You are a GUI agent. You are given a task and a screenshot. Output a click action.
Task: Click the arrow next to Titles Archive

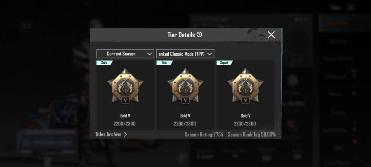125,134
